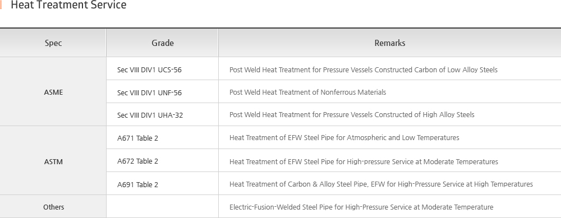Click the Electric-Fusion-Welded Steel Pipe remark
Viewport: 561px width, 218px height.
[x=361, y=207]
